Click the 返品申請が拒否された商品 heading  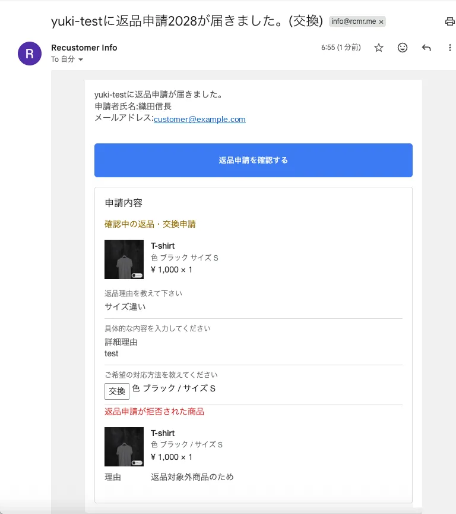pos(154,412)
